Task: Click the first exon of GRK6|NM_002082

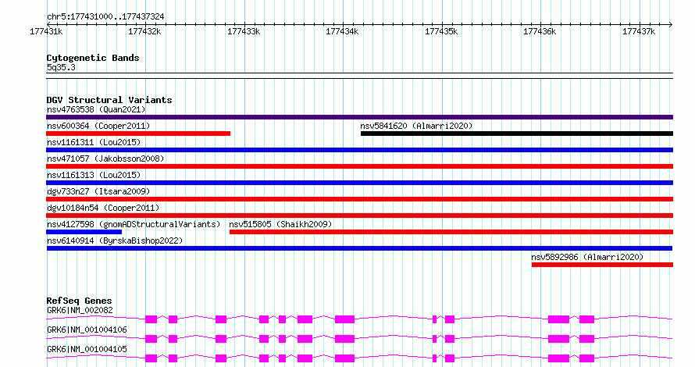Action: [x=151, y=319]
